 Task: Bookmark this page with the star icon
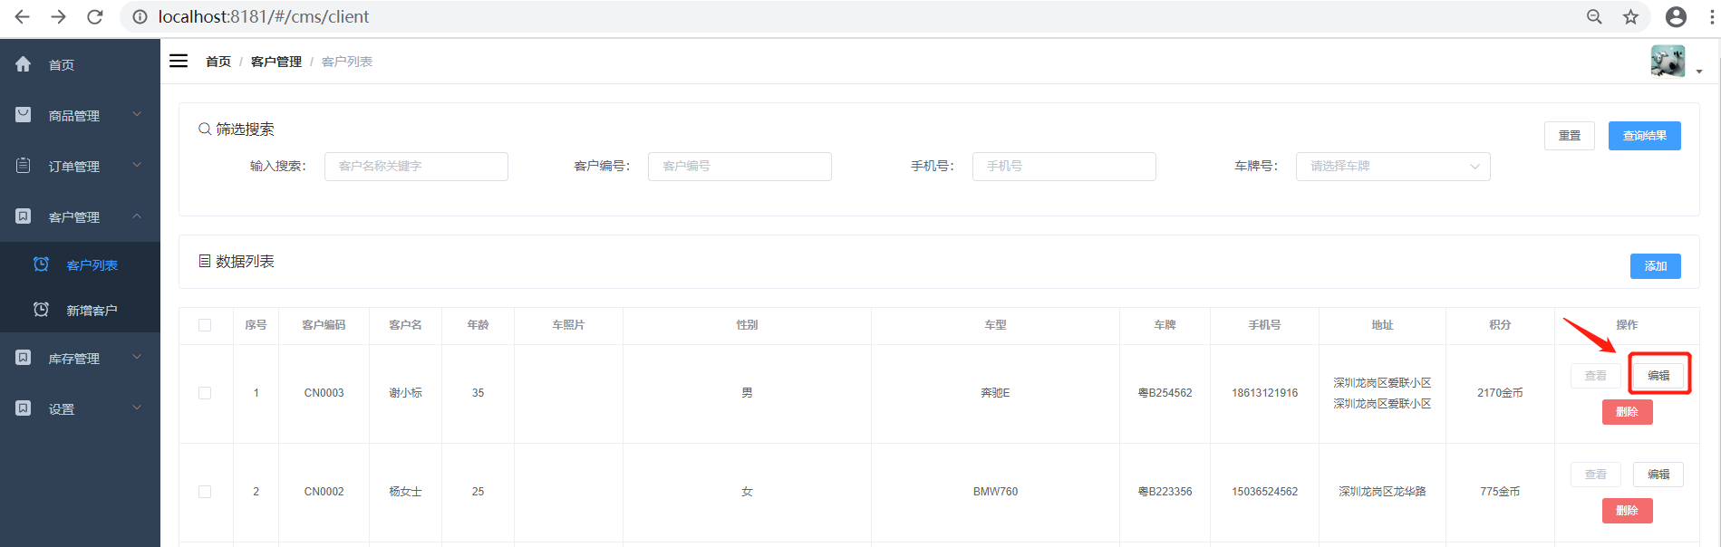pyautogui.click(x=1630, y=16)
